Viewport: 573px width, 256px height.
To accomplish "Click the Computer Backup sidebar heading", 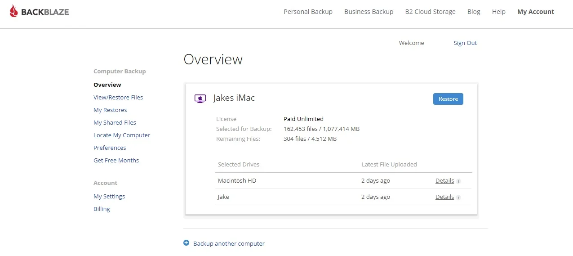I will [x=120, y=71].
